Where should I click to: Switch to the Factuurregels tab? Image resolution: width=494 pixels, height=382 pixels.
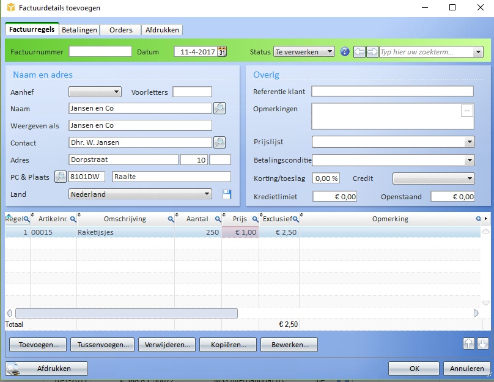[x=32, y=29]
